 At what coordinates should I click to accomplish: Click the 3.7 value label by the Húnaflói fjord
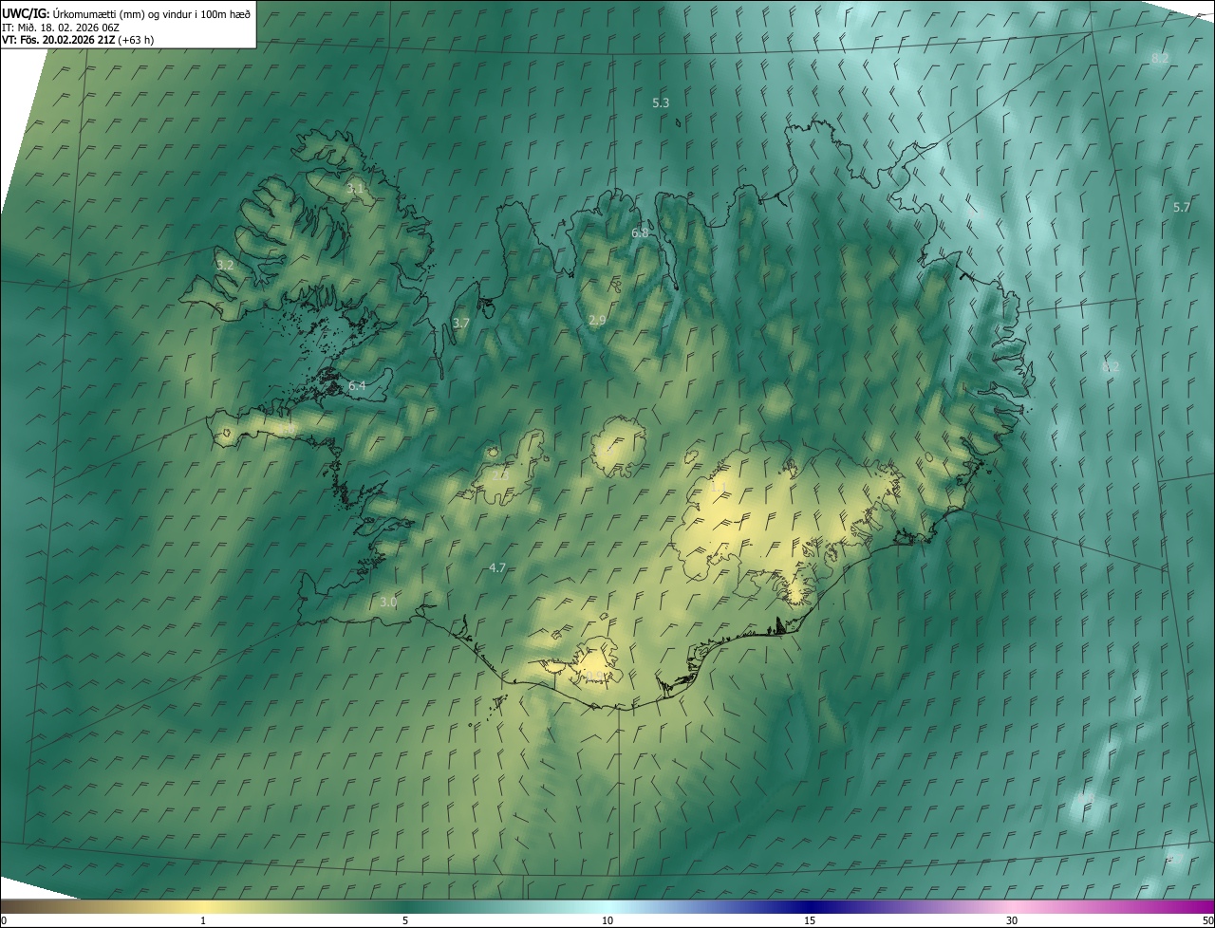point(461,324)
